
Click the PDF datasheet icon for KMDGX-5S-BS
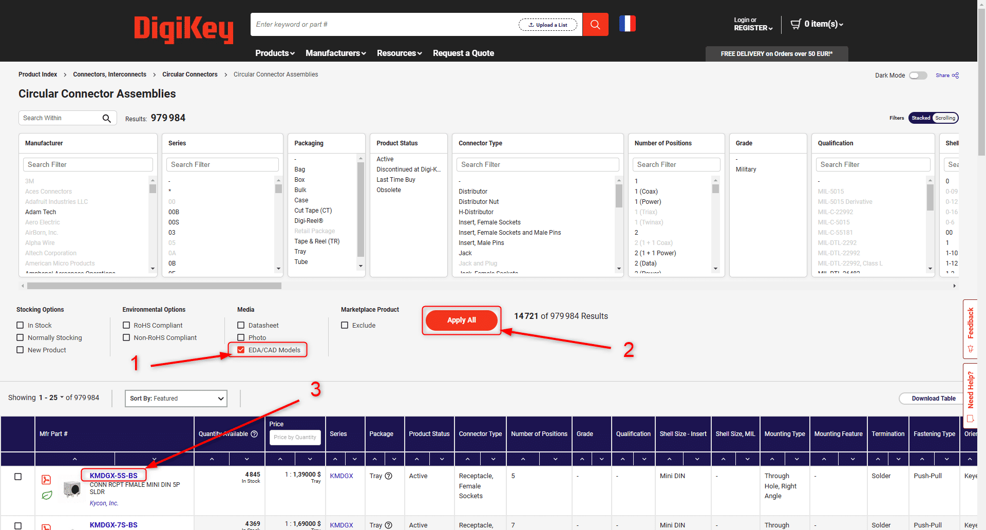tap(46, 480)
